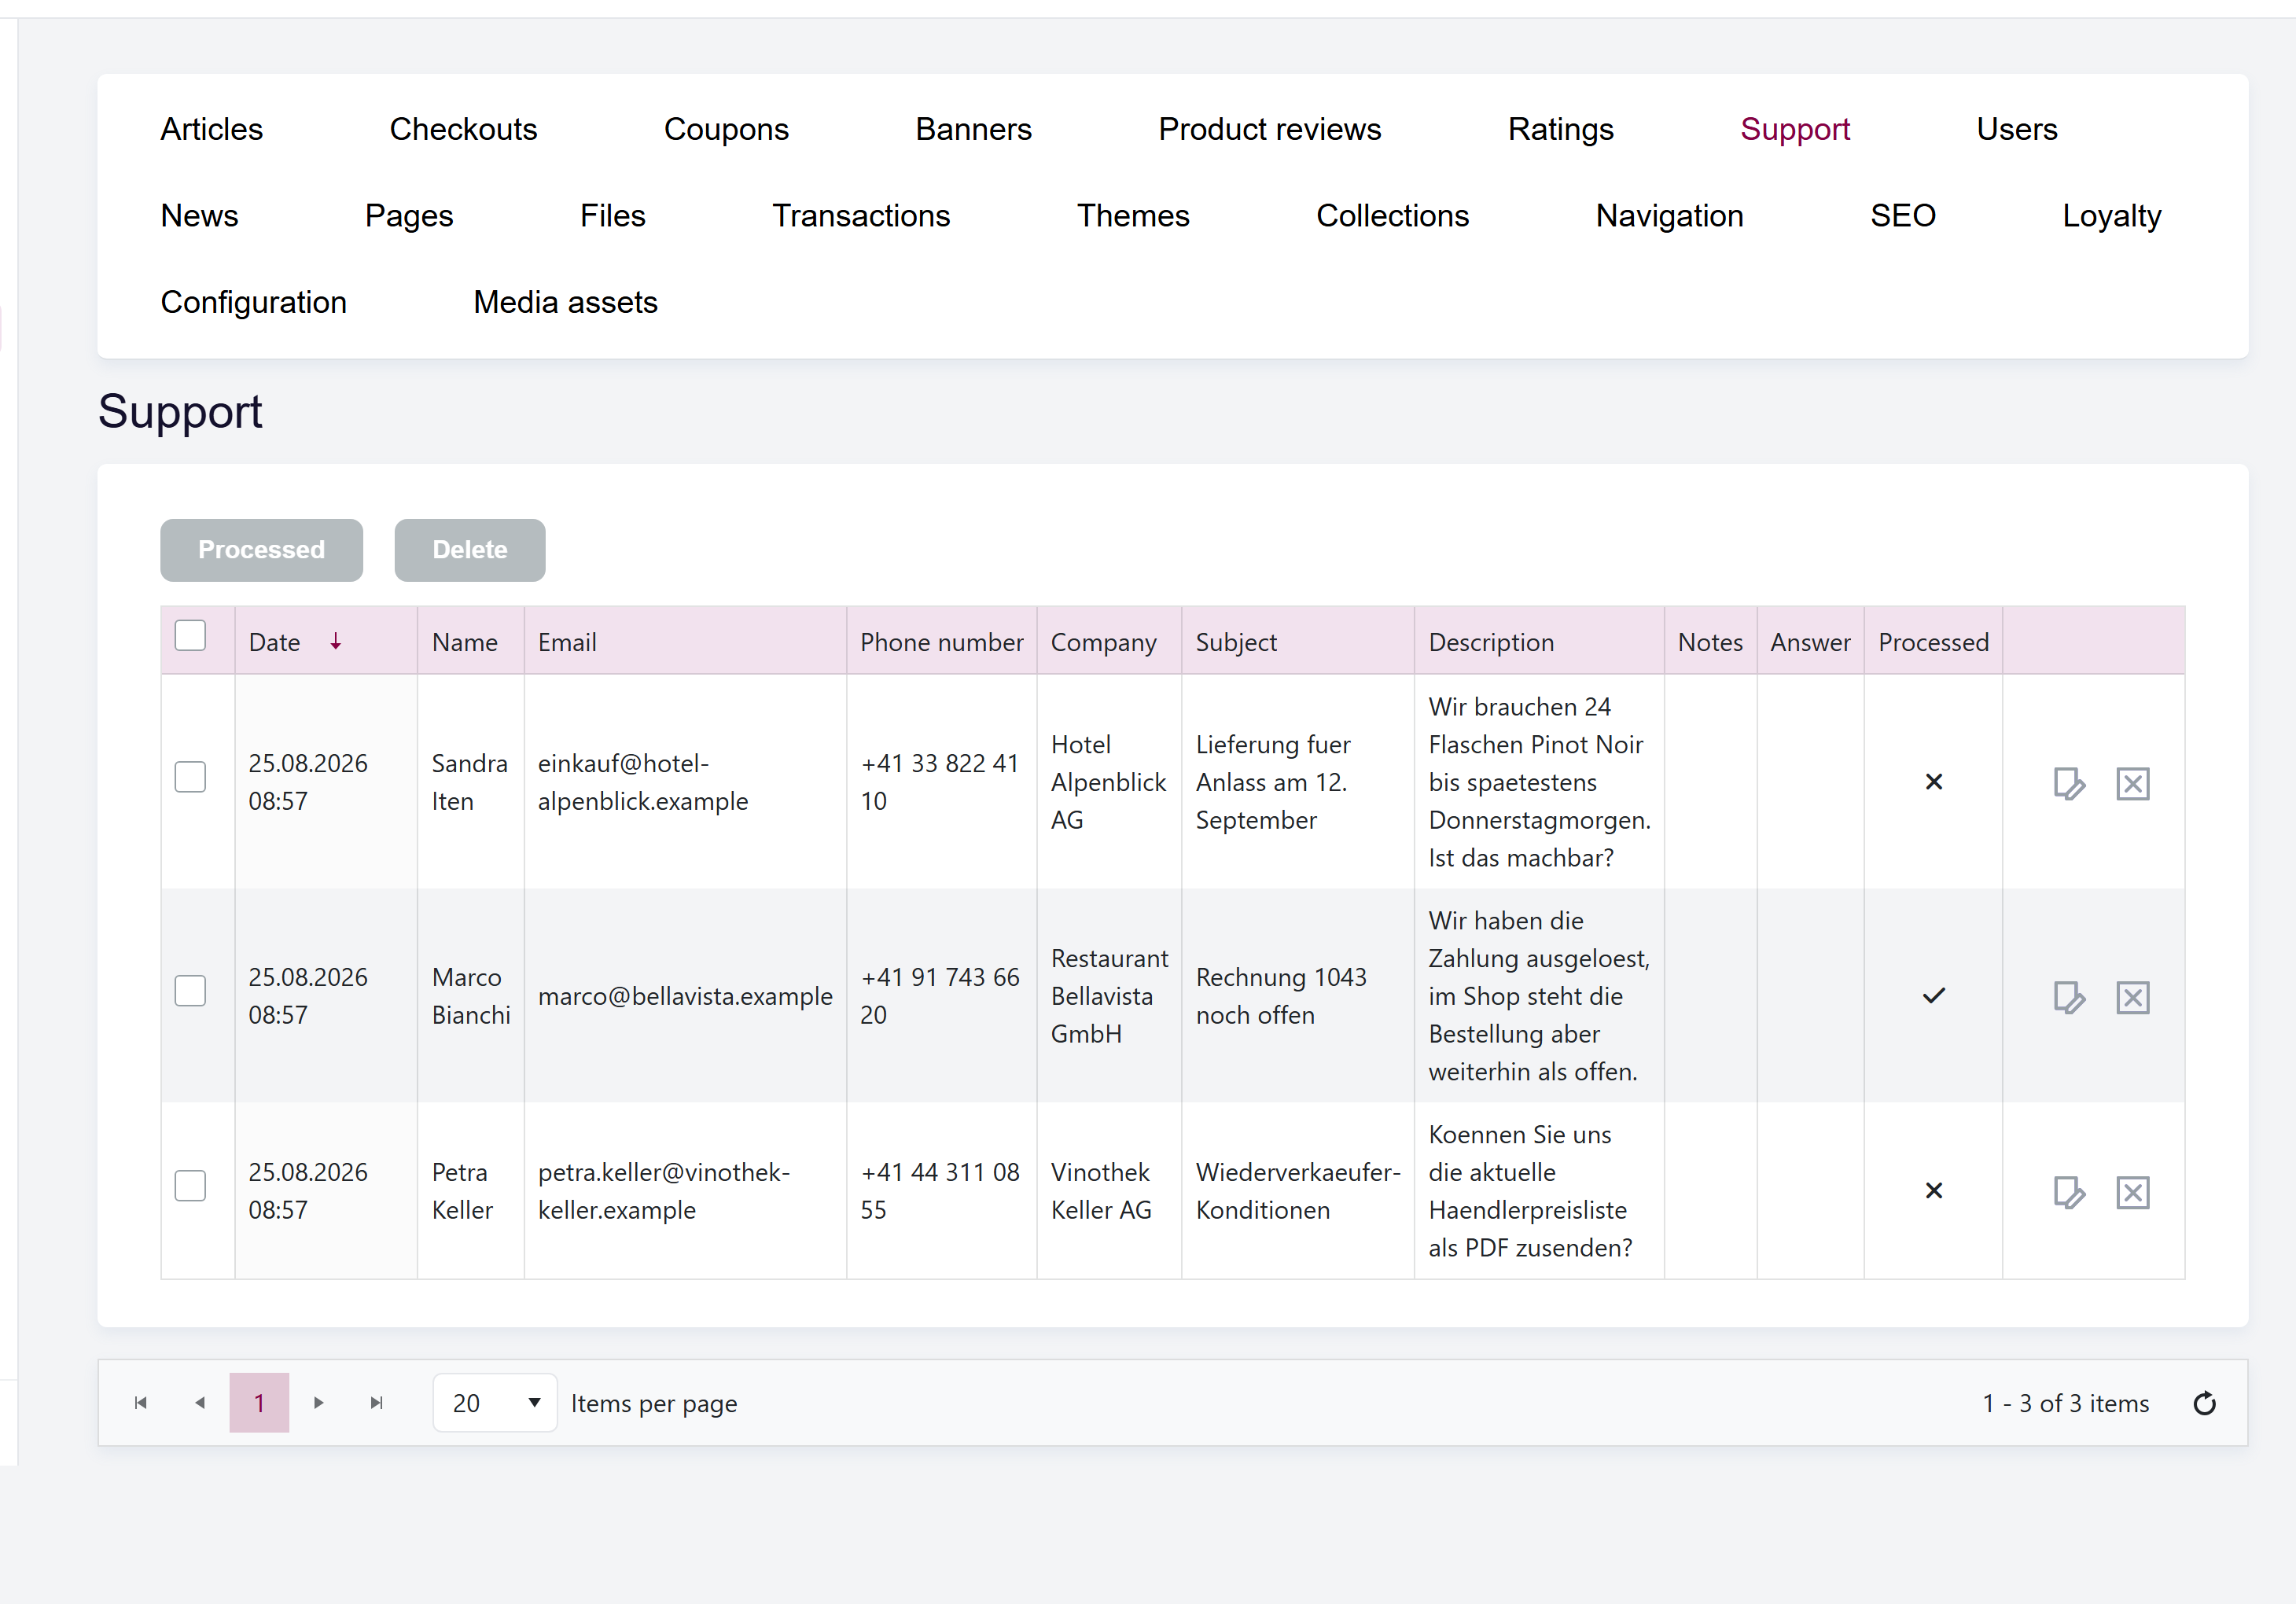The width and height of the screenshot is (2296, 1604).
Task: Click the Delete button above the table
Action: tap(470, 550)
